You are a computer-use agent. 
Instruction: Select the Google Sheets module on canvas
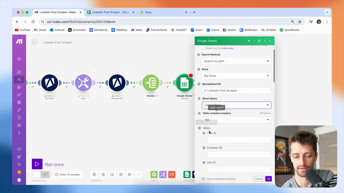185,83
